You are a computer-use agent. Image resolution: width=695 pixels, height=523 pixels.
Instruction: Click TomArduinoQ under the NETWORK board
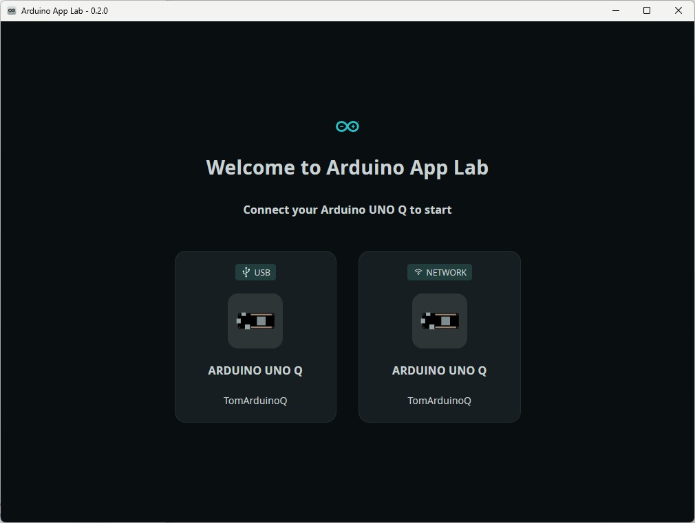(439, 401)
